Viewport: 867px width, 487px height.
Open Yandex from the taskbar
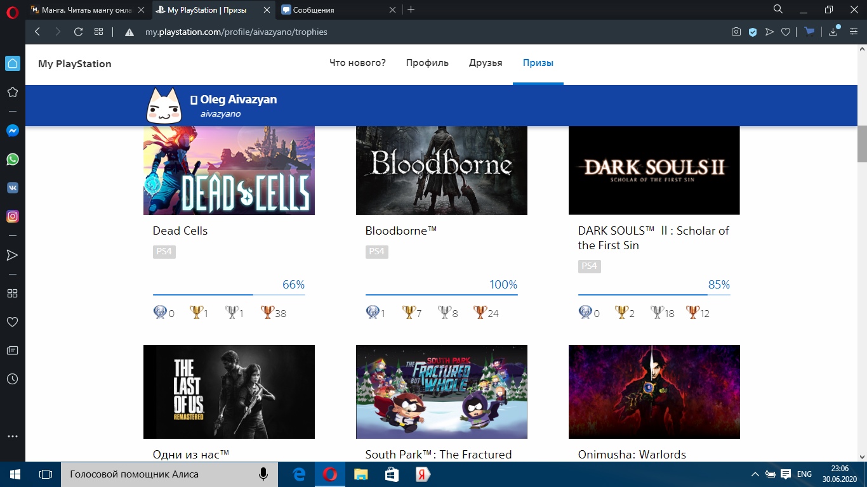[423, 474]
